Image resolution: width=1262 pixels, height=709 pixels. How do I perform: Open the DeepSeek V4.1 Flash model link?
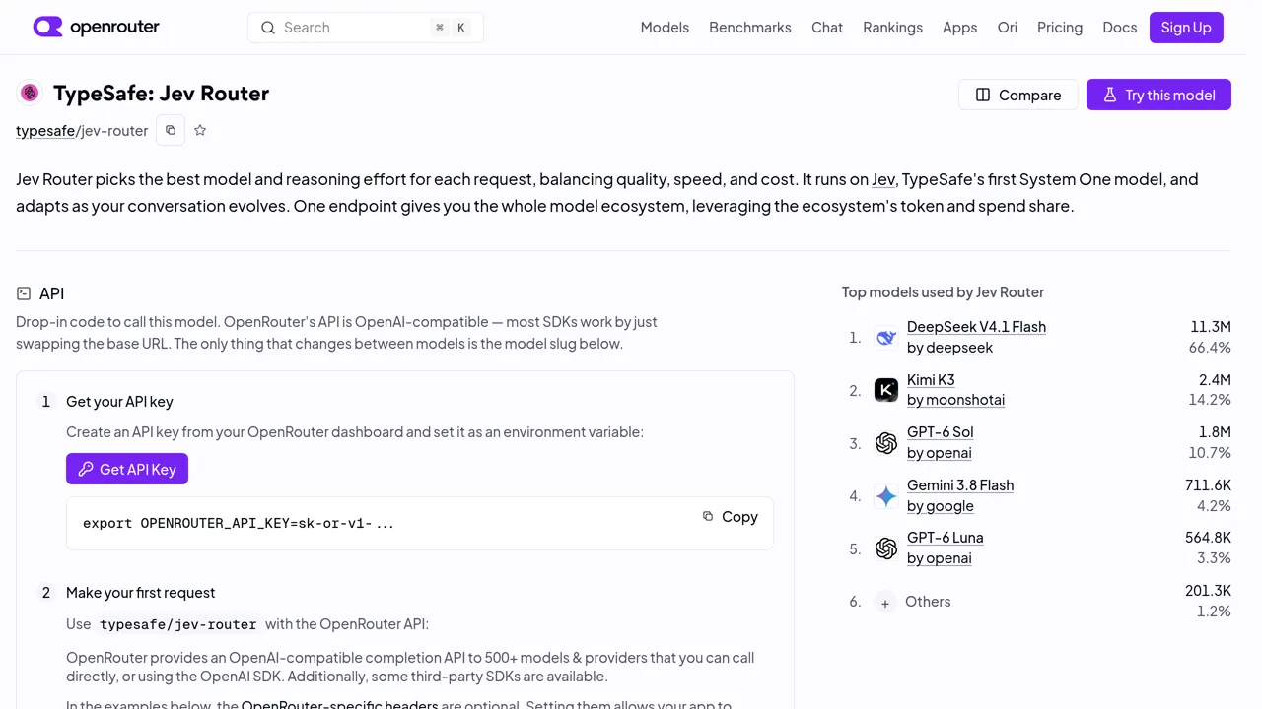point(976,327)
